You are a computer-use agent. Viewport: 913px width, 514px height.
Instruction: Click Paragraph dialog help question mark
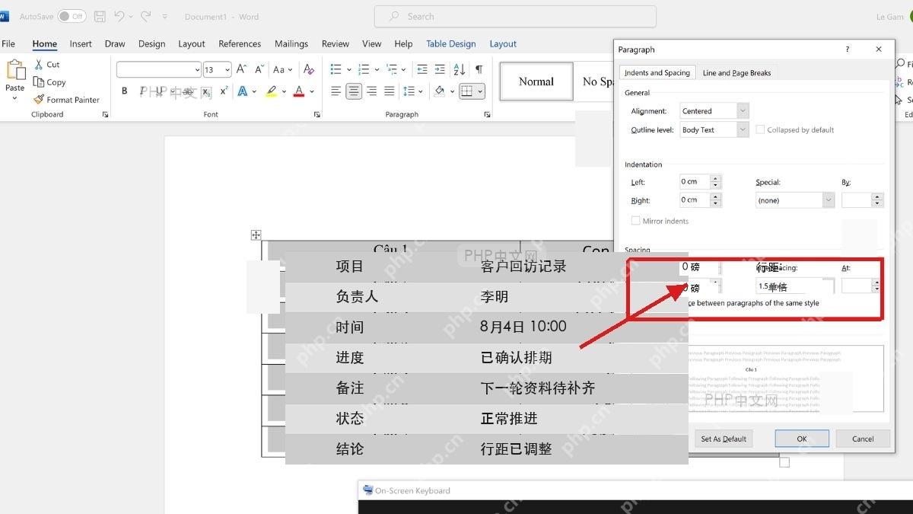point(848,49)
